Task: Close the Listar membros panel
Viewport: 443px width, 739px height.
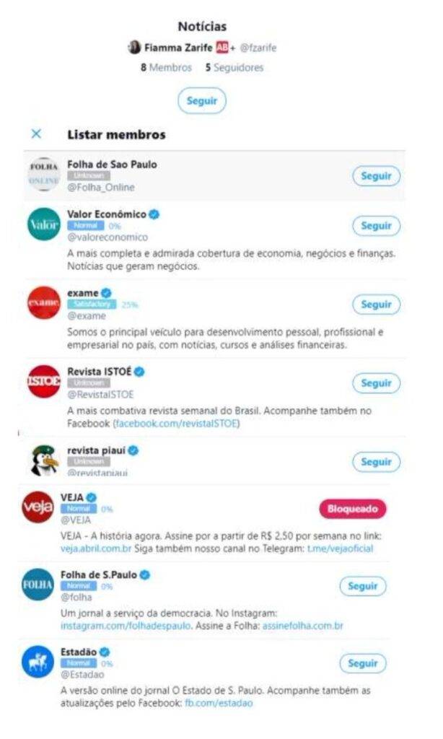Action: point(37,134)
